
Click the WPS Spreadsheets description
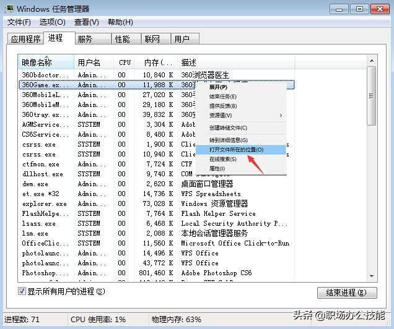click(211, 194)
